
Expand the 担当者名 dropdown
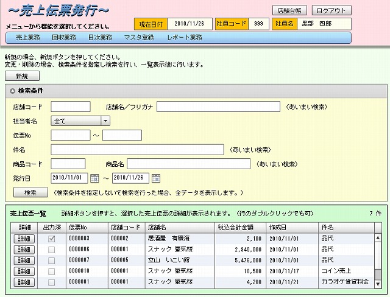pyautogui.click(x=105, y=121)
